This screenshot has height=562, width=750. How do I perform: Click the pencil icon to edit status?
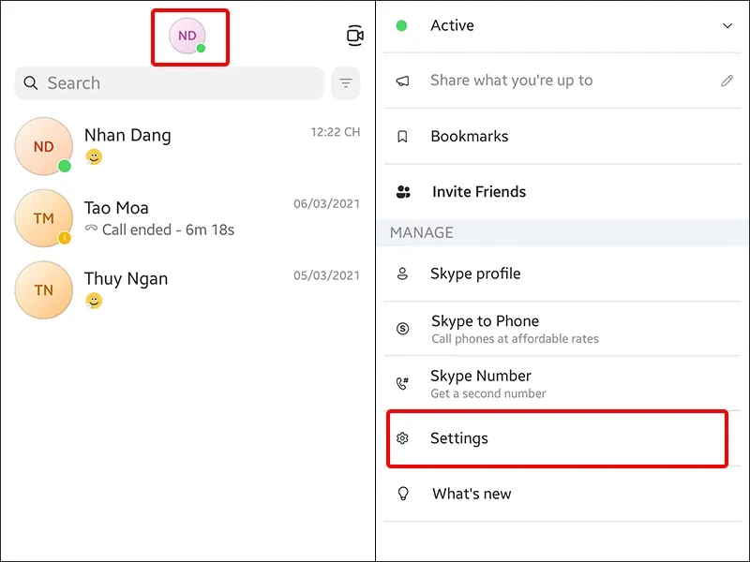click(x=727, y=81)
